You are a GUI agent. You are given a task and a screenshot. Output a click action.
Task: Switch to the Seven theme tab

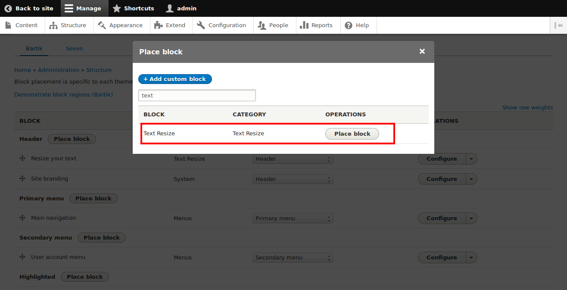coord(75,49)
